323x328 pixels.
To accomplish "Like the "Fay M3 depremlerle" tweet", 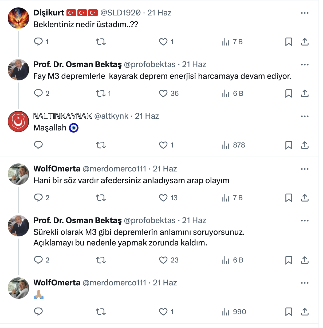I will pos(163,93).
